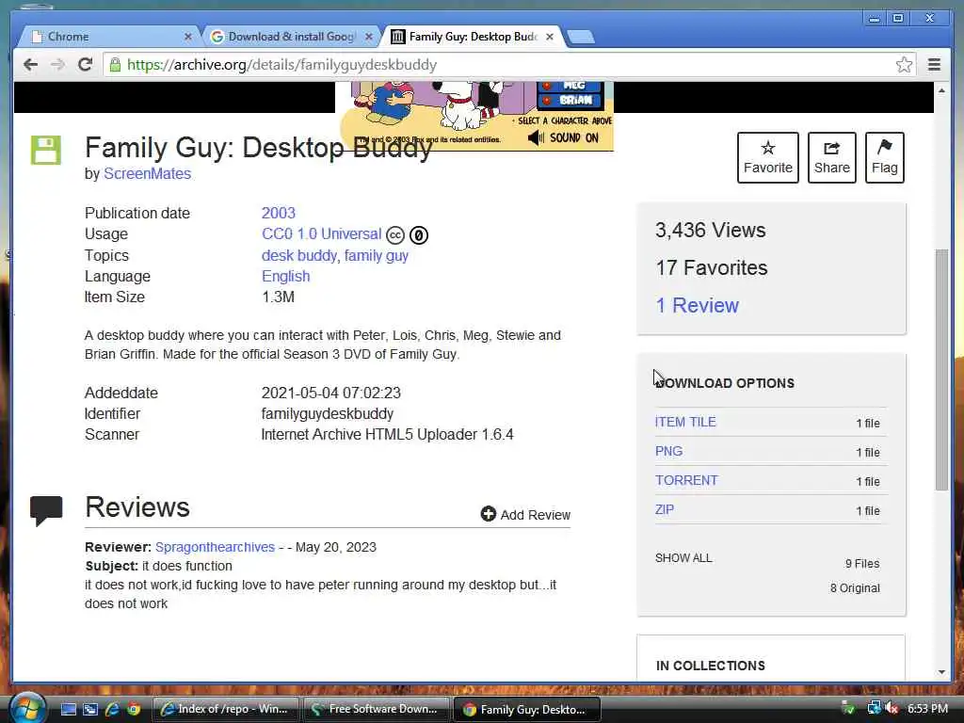Screen dimensions: 964x723
Task: Click the scrollbar down arrow
Action: click(941, 672)
